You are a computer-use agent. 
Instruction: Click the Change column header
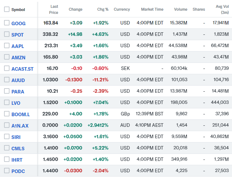(x=75, y=10)
